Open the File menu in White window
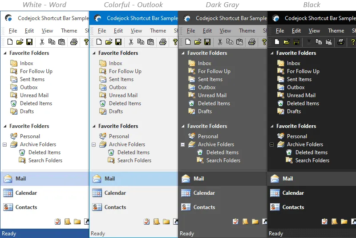Image resolution: width=356 pixels, height=238 pixels. 13,30
